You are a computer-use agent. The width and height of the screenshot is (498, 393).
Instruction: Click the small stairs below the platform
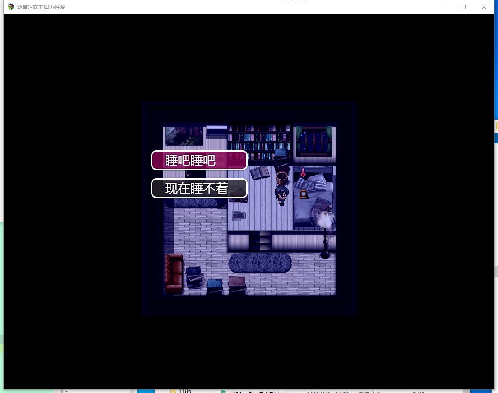[261, 241]
